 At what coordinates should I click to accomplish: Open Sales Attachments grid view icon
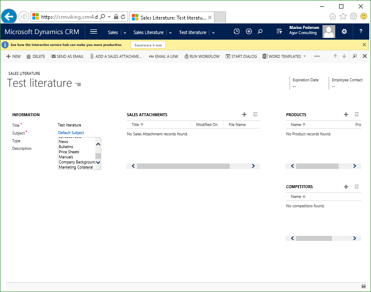[x=255, y=115]
